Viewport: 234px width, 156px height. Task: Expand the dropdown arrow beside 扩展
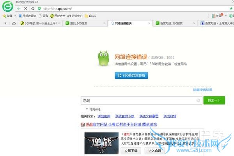[226, 16]
